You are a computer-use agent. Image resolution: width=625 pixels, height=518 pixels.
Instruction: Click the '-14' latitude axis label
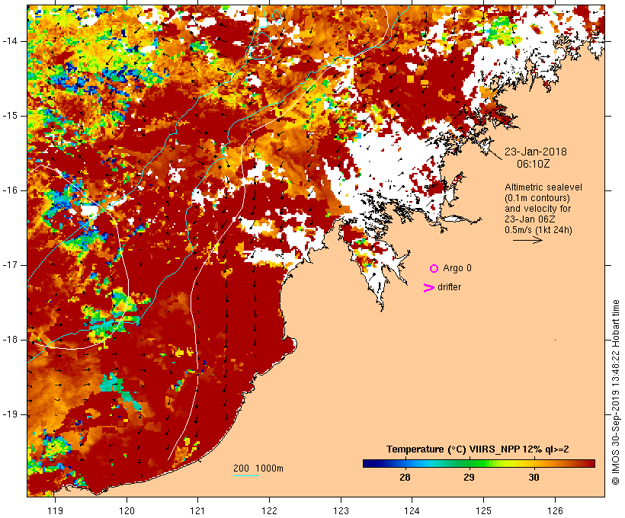click(x=9, y=41)
